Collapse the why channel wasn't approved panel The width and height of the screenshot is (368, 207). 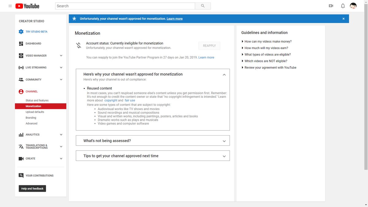tap(224, 75)
